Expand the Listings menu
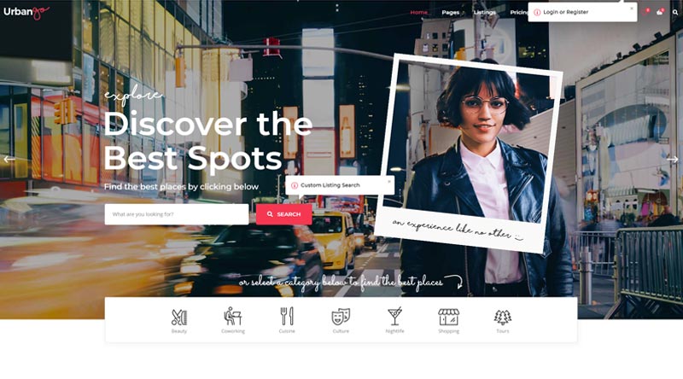Image resolution: width=683 pixels, height=379 pixels. [484, 12]
